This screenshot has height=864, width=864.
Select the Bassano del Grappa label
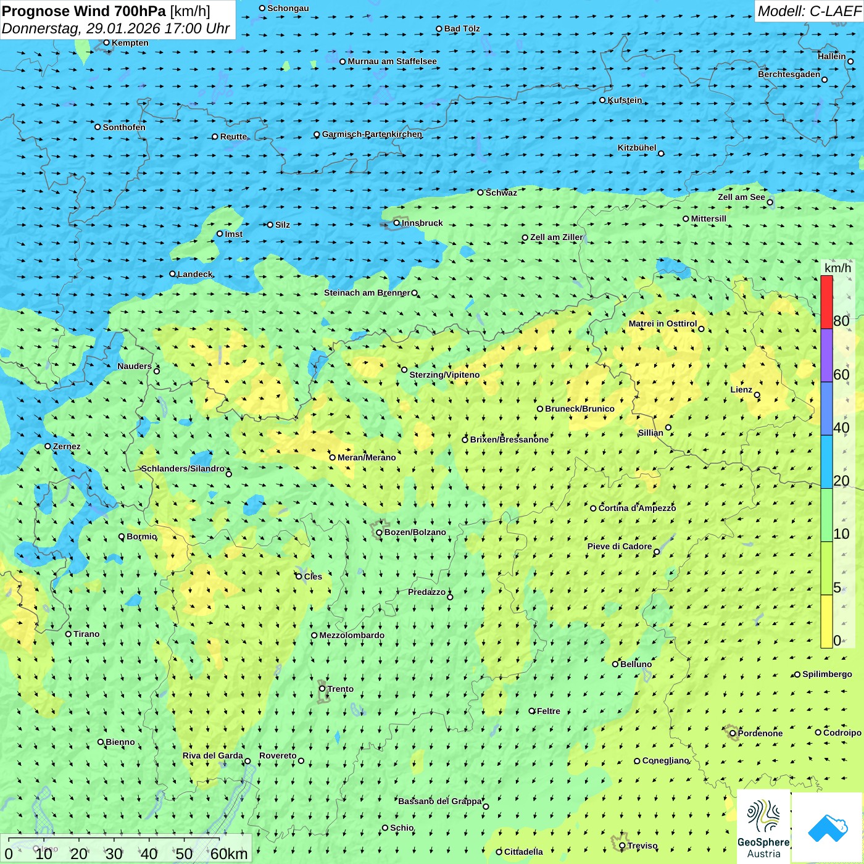click(x=440, y=801)
